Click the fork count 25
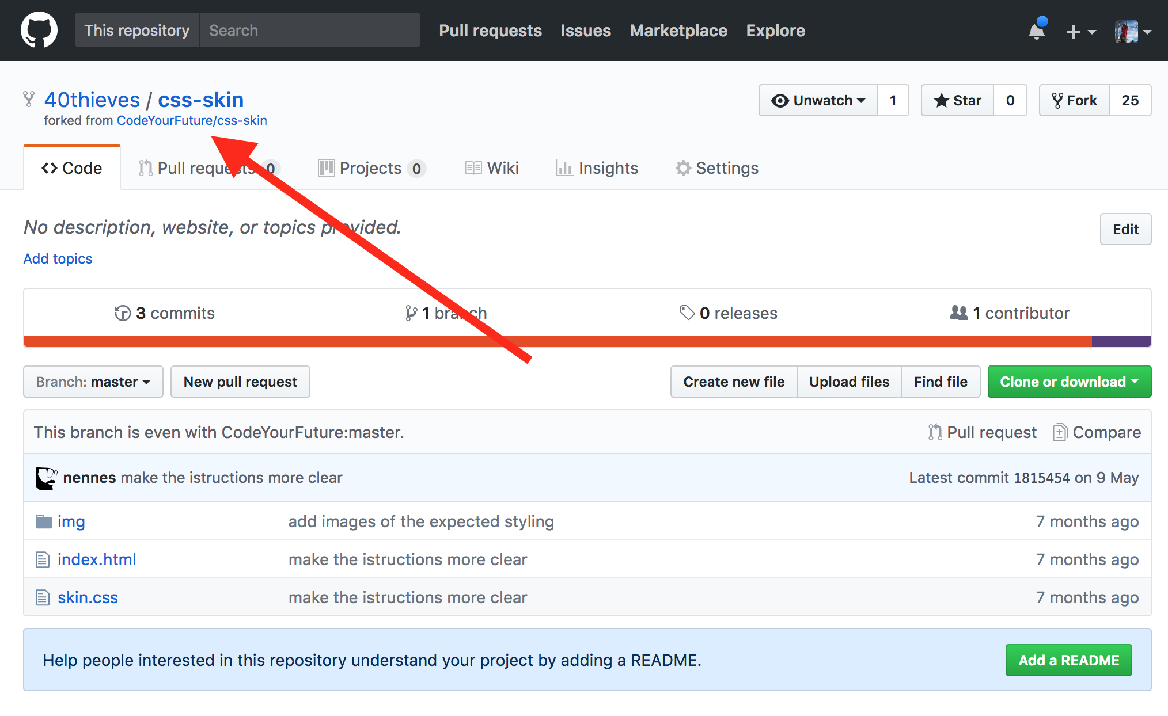 point(1130,100)
